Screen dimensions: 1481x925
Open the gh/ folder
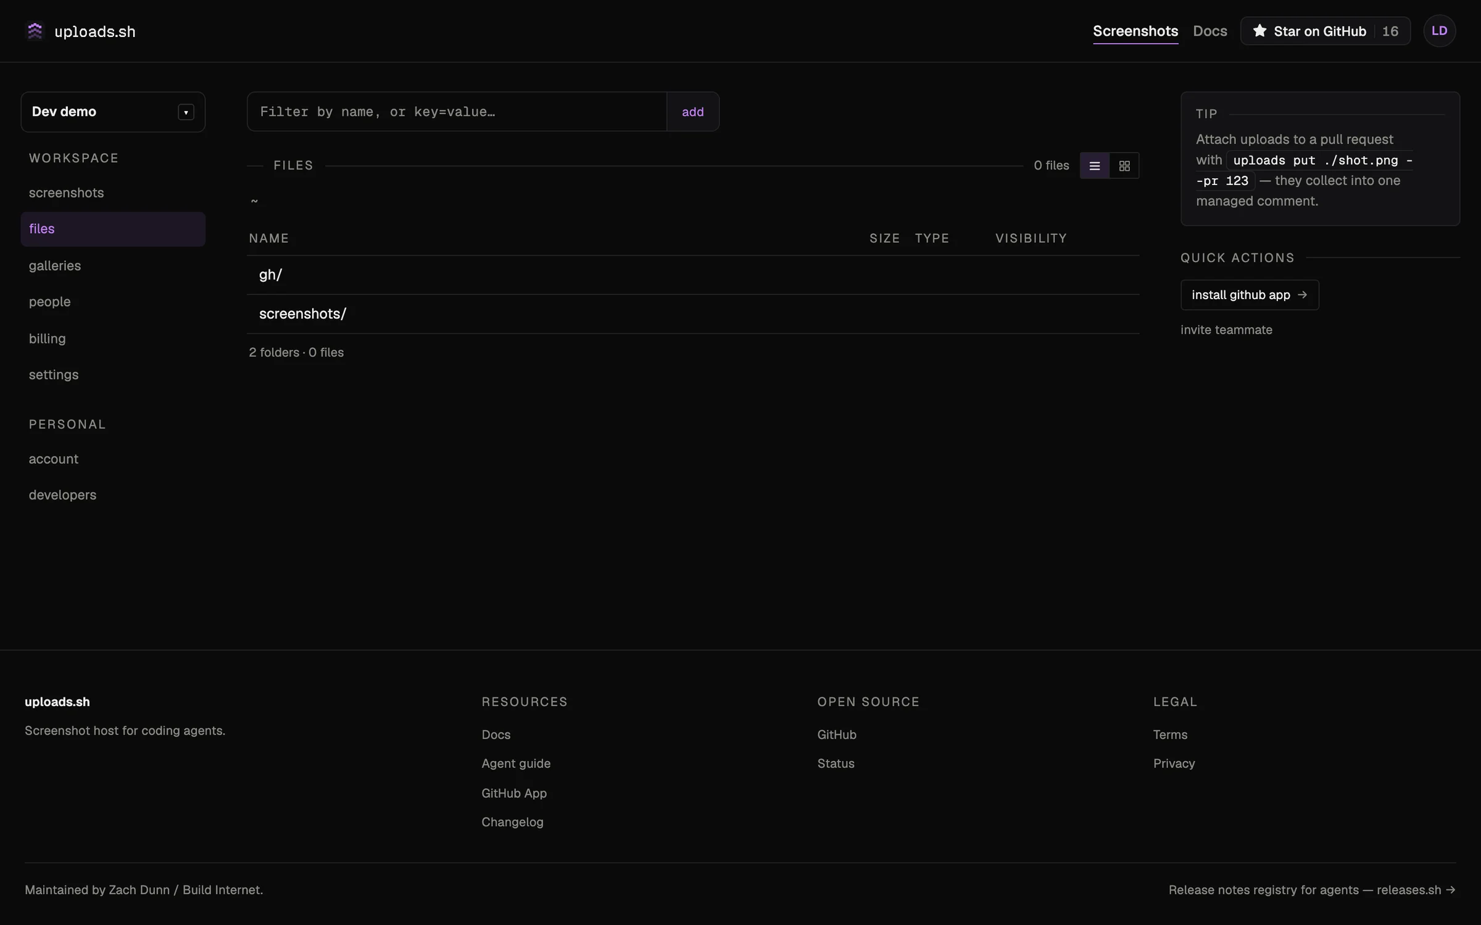[x=693, y=275]
